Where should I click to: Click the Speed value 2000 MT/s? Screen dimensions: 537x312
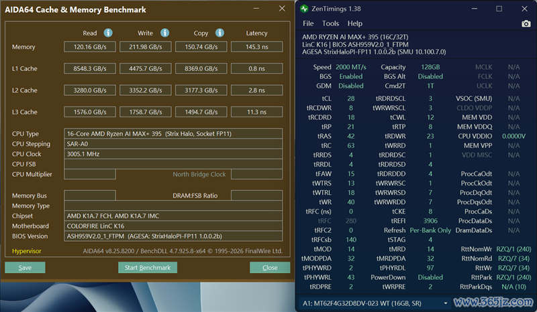click(x=350, y=67)
